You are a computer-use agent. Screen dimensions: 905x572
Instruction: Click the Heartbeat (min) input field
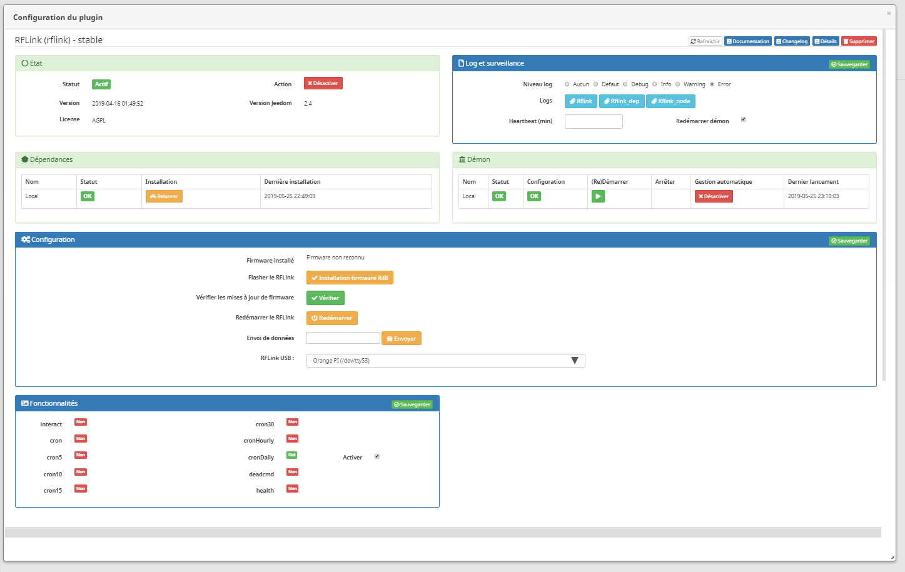tap(594, 121)
